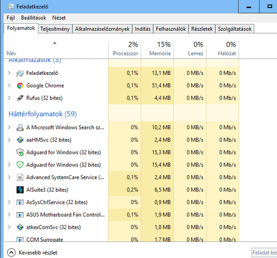277x258 pixels.
Task: Click the ASUS Motherboard Fan Control icon
Action: point(20,215)
